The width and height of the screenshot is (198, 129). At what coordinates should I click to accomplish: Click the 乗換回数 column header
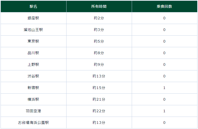(164, 6)
